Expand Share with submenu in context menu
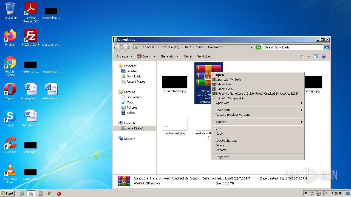Viewport: 351px width, 197px height. tap(258, 110)
